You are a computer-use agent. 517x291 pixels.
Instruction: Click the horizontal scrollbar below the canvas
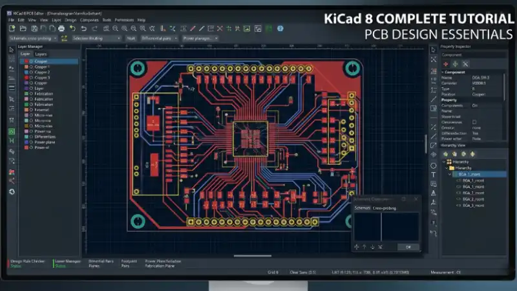pos(253,255)
